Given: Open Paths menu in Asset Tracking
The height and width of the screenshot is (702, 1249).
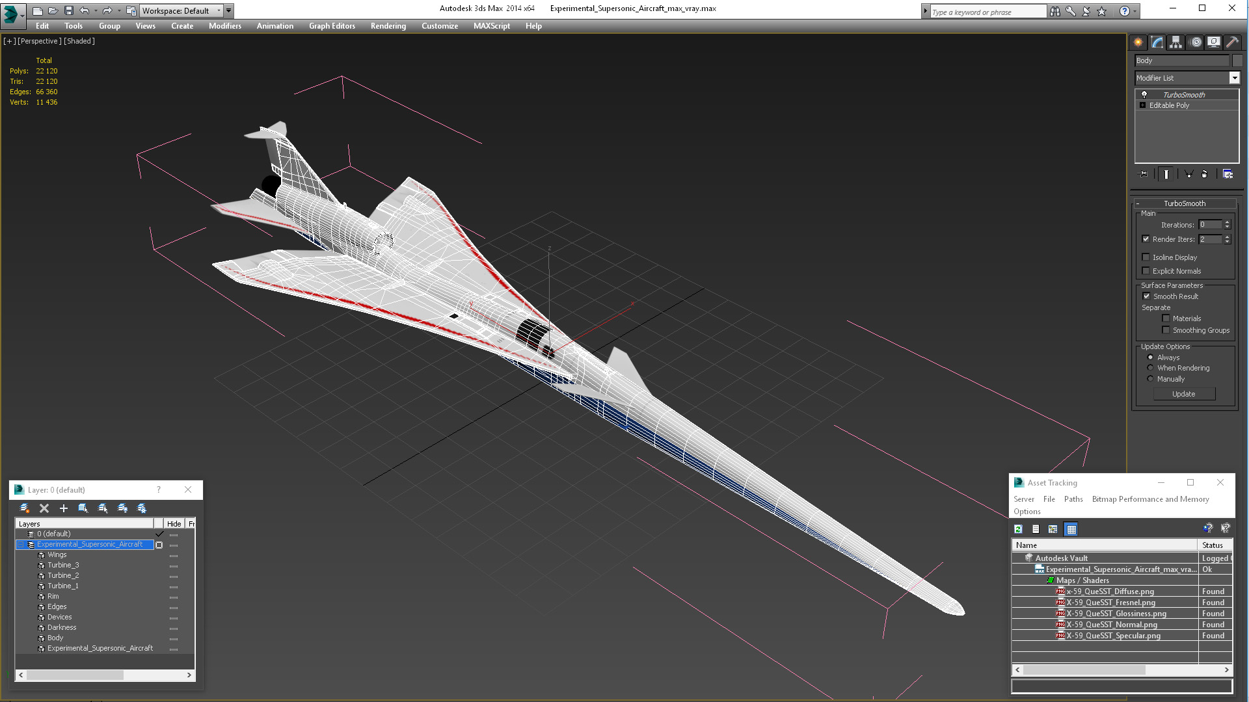Looking at the screenshot, I should tap(1073, 499).
